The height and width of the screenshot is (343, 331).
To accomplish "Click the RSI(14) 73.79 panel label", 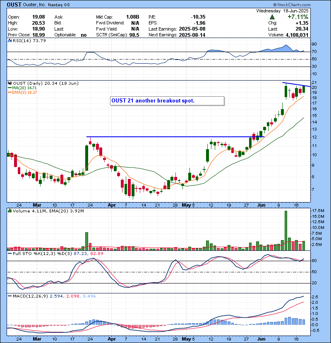I will click(29, 40).
